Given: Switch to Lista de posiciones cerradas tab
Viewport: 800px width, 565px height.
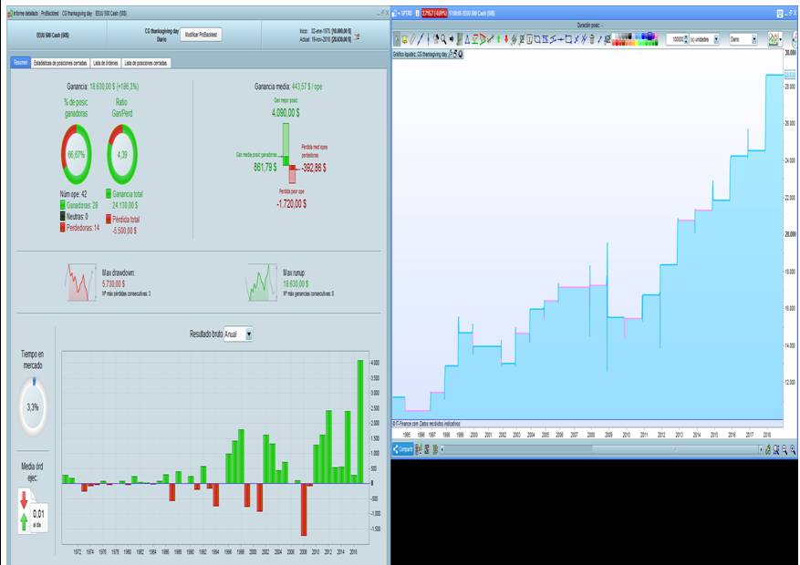Looking at the screenshot, I should 145,63.
